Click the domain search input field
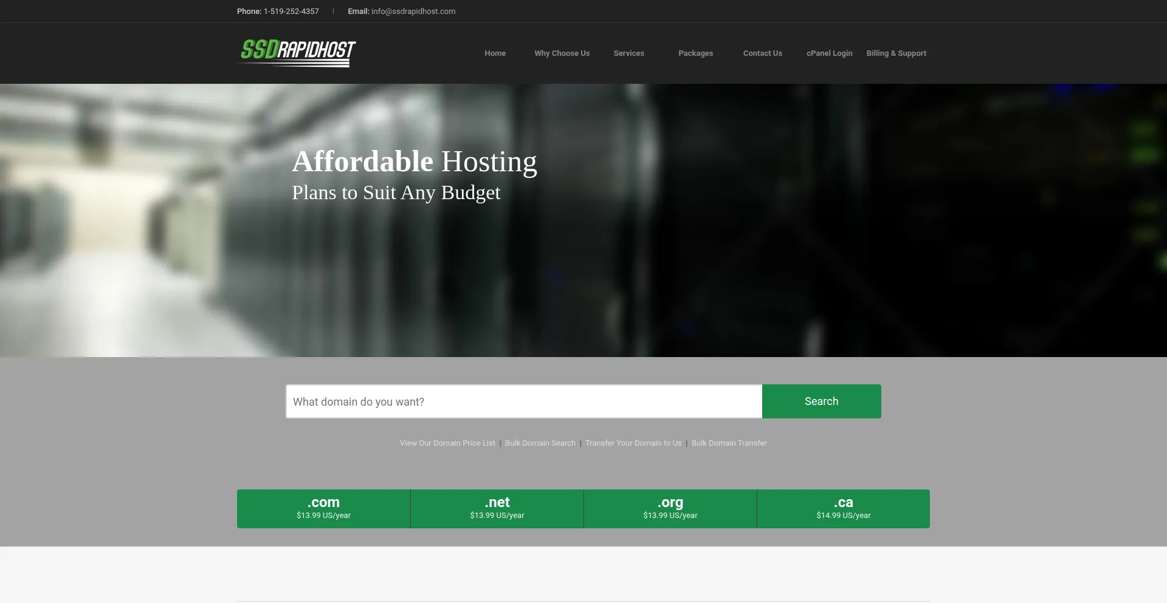The image size is (1167, 603). 523,401
